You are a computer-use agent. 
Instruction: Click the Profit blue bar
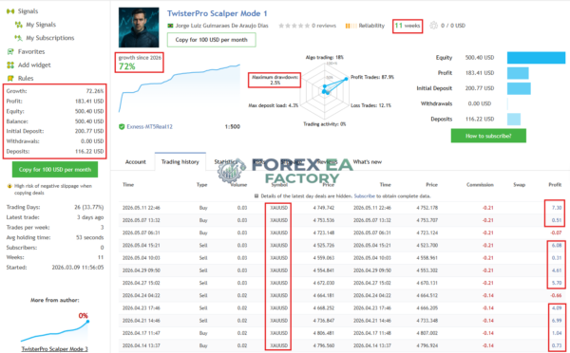point(518,73)
